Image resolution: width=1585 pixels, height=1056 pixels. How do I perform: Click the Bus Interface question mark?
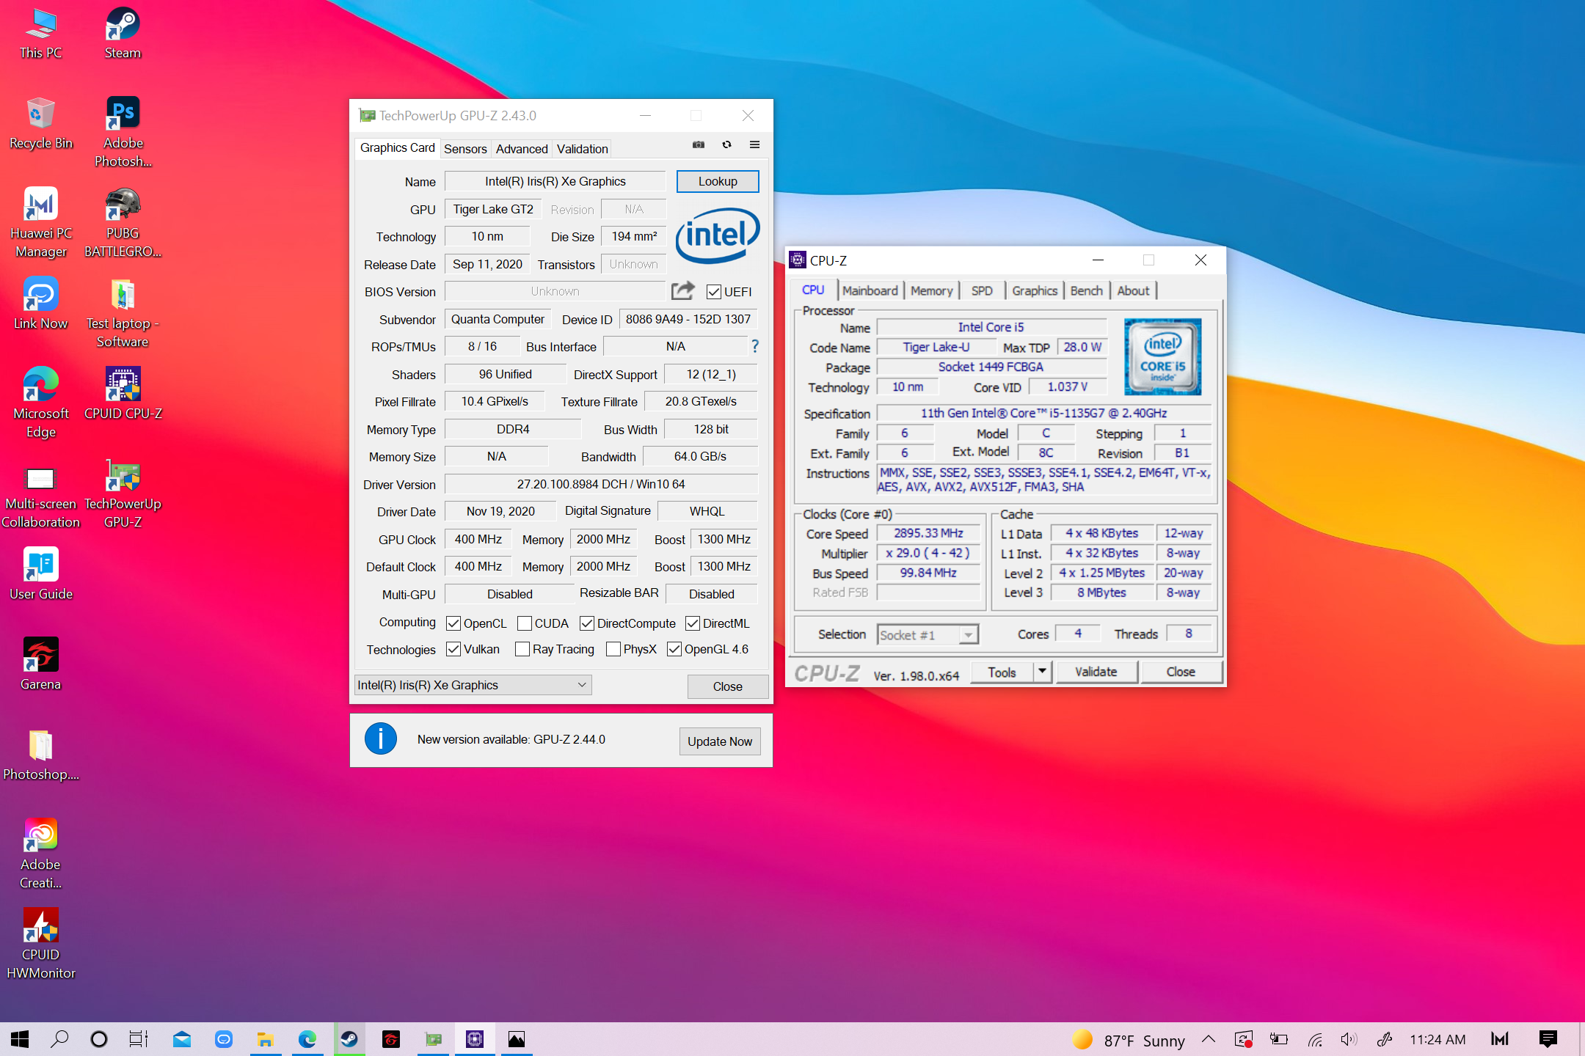point(754,346)
